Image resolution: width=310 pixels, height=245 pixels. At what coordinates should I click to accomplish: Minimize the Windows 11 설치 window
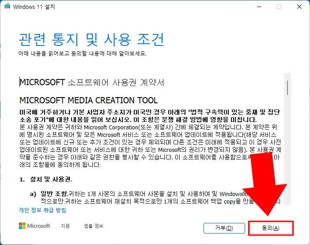(259, 7)
